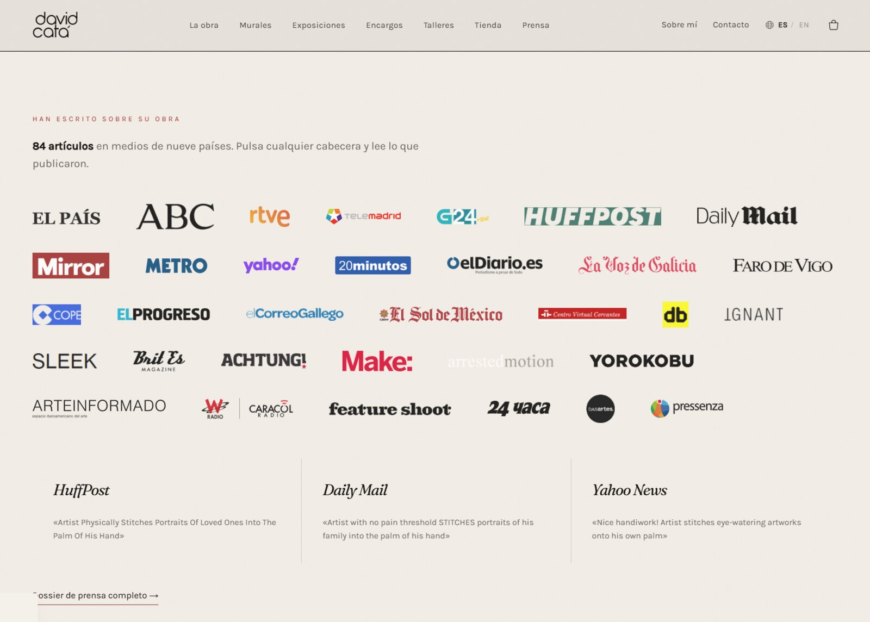Go home via David Catá logo

click(x=55, y=25)
